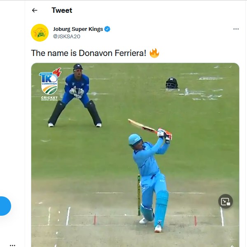This screenshot has width=247, height=247.
Task: Click the picture-in-picture icon on the video
Action: click(225, 201)
